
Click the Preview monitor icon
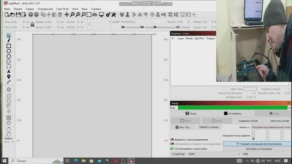[x=101, y=15]
